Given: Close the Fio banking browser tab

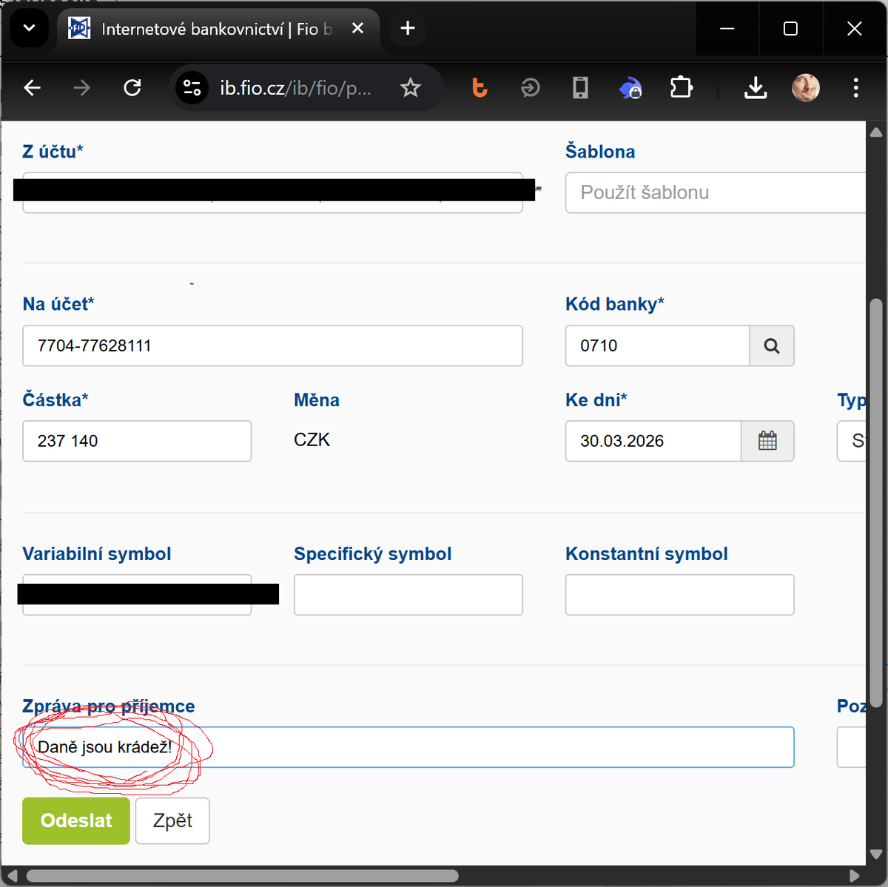Looking at the screenshot, I should pos(357,28).
